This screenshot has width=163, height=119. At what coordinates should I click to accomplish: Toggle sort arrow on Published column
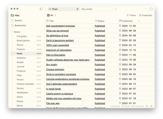click(x=139, y=21)
